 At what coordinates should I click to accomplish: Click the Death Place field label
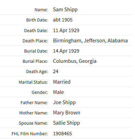pos(35,41)
